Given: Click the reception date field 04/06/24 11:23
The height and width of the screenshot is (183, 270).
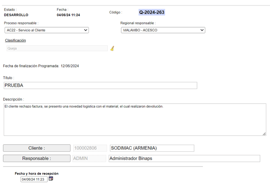Looking at the screenshot, I should (34, 179).
